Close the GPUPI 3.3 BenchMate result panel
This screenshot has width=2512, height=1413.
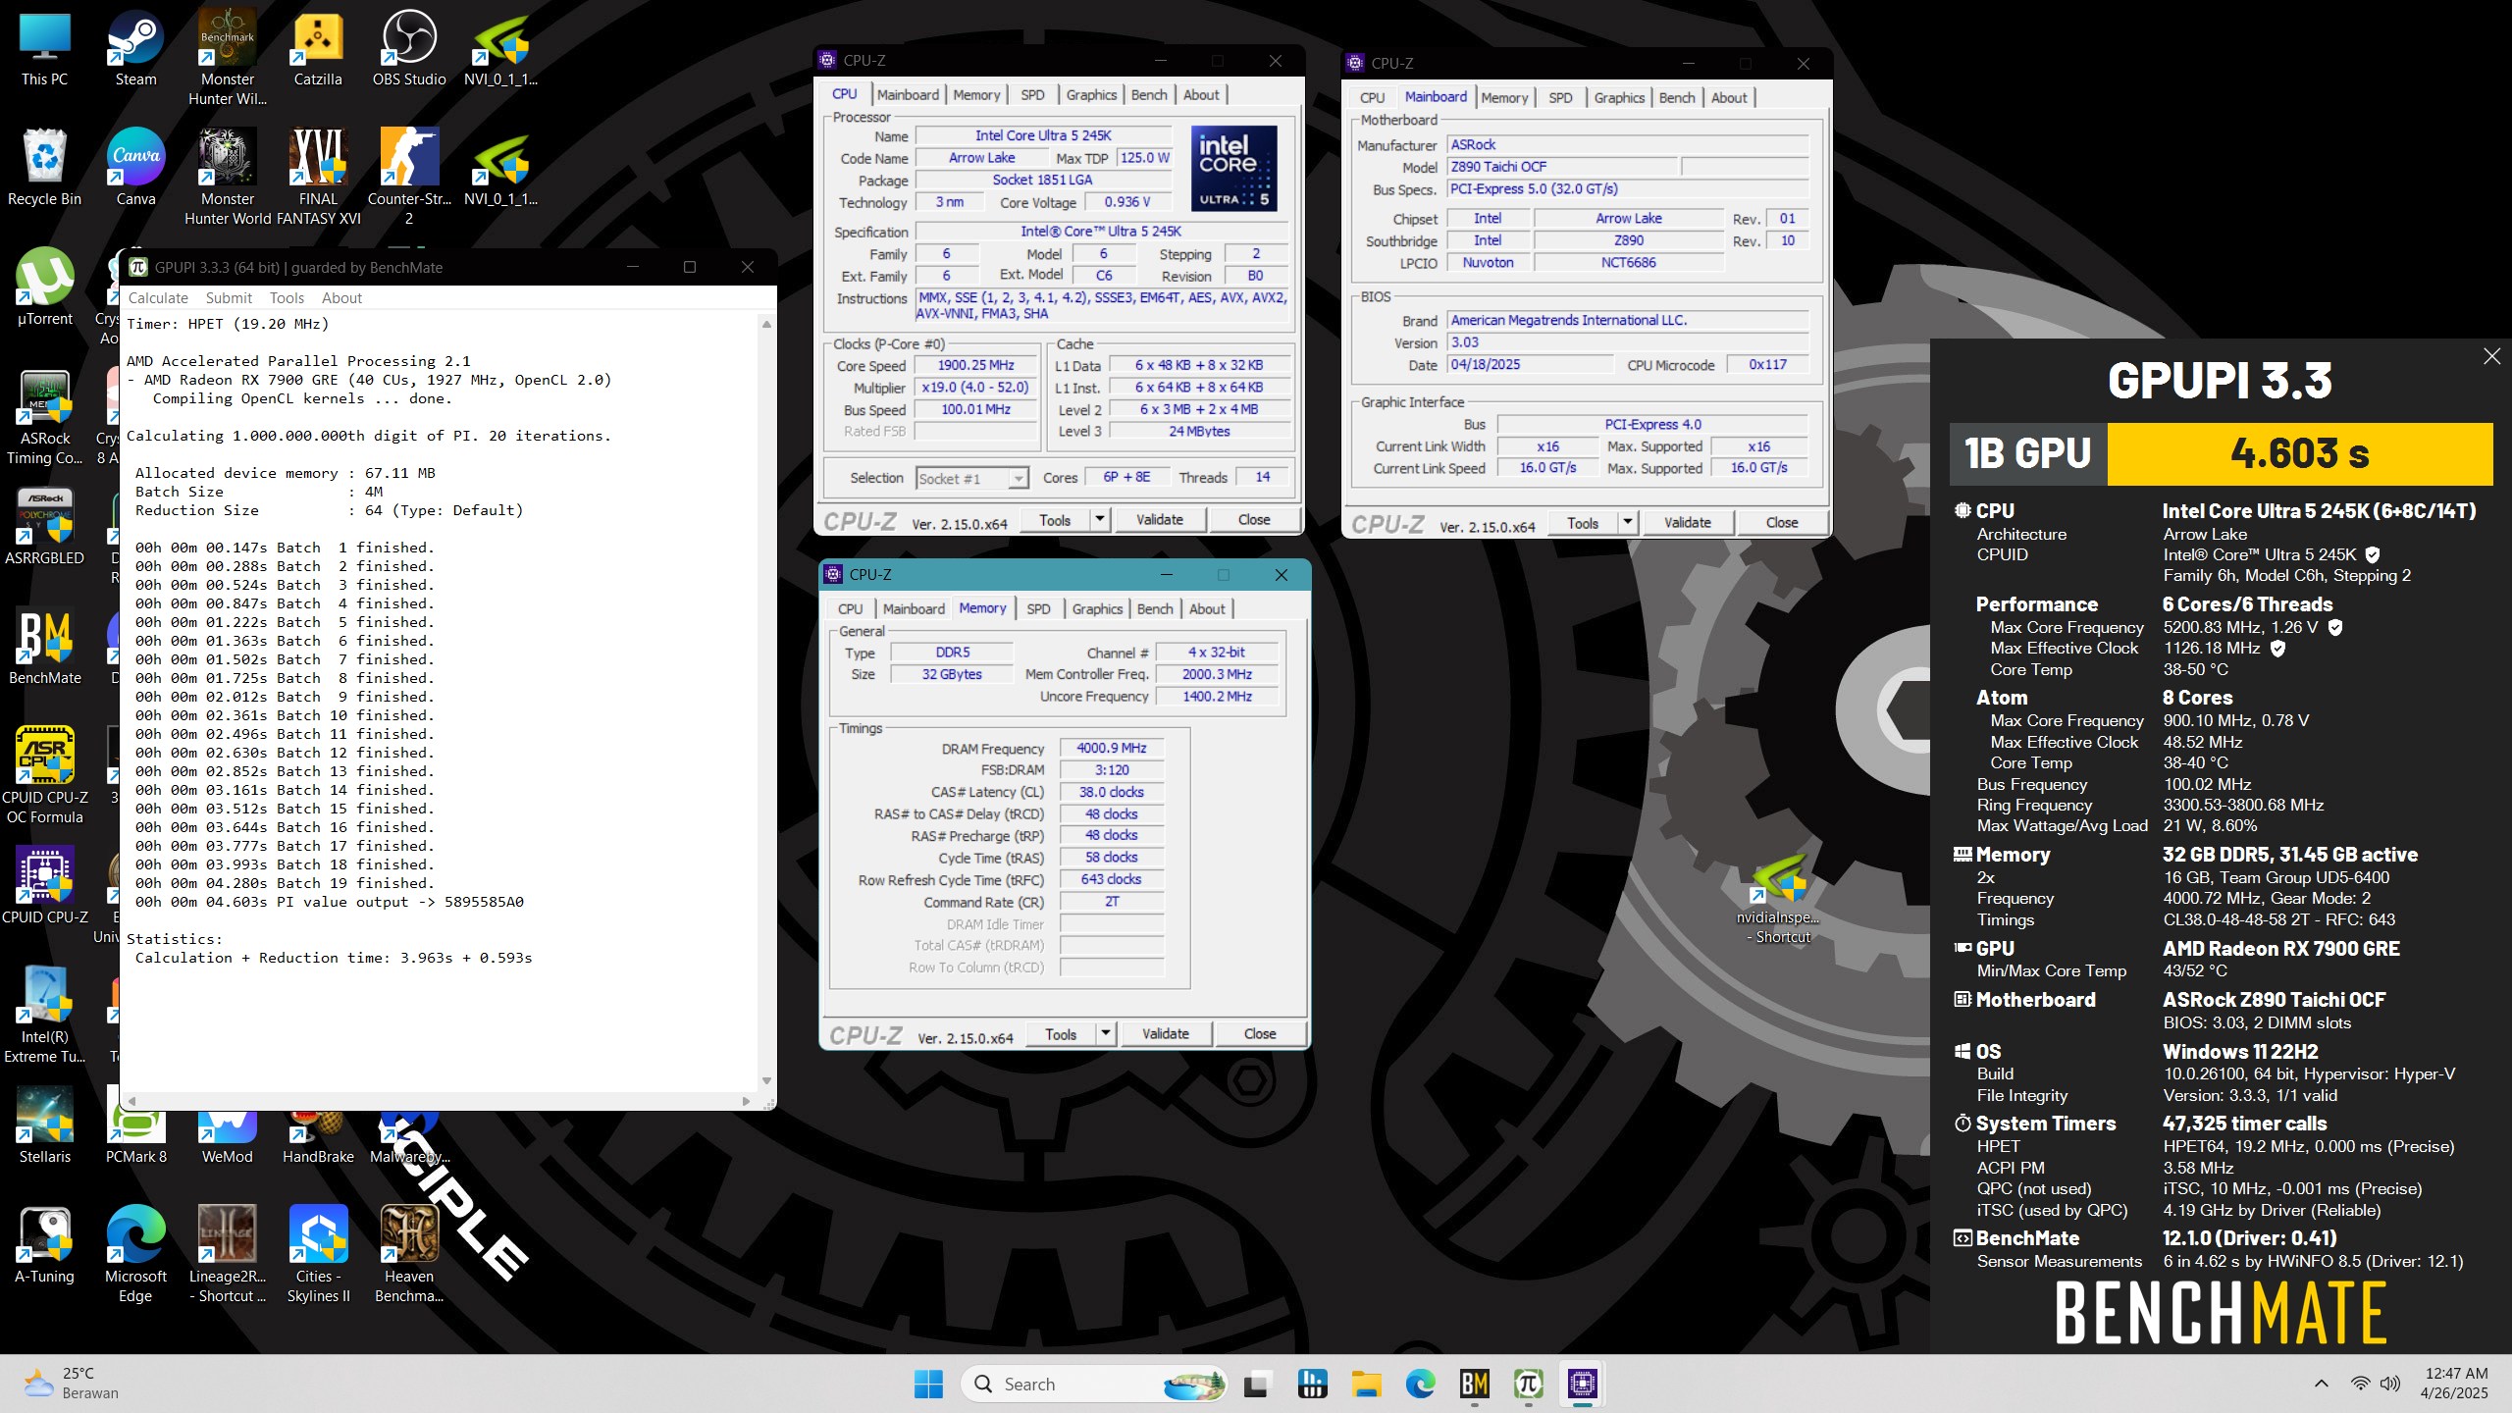[x=2491, y=357]
